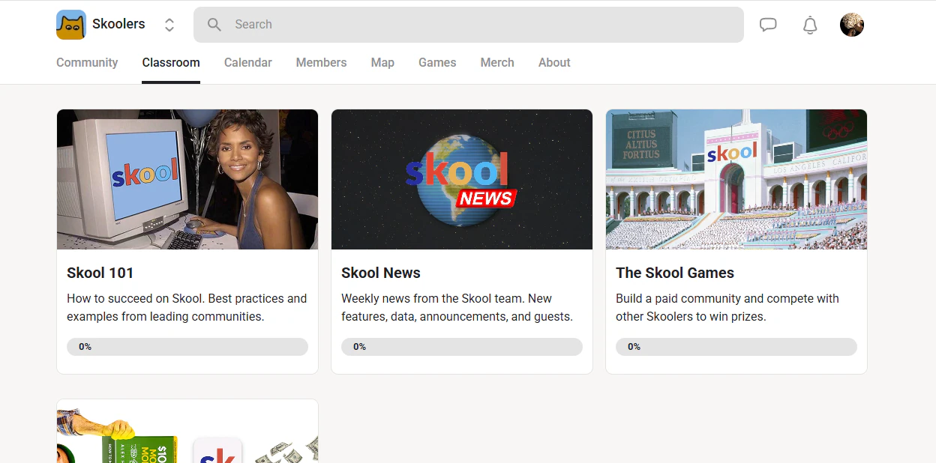Click the 'Build a paid community' description

coord(727,307)
